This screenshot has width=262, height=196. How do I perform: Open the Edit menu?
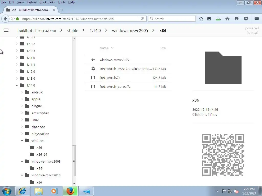click(12, 2)
